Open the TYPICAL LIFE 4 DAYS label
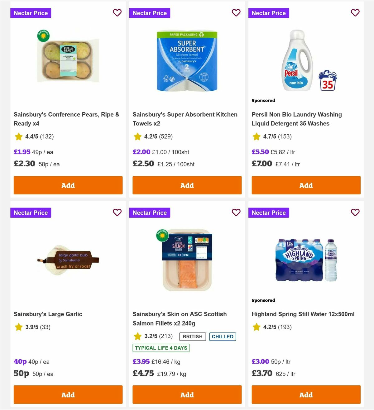Viewport: 374px width, 410px height. [x=161, y=348]
